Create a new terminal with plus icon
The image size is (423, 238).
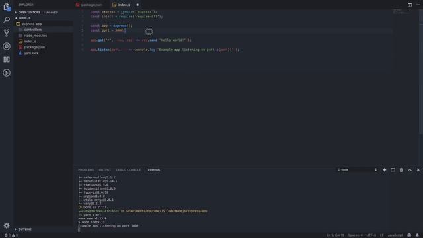click(x=385, y=170)
